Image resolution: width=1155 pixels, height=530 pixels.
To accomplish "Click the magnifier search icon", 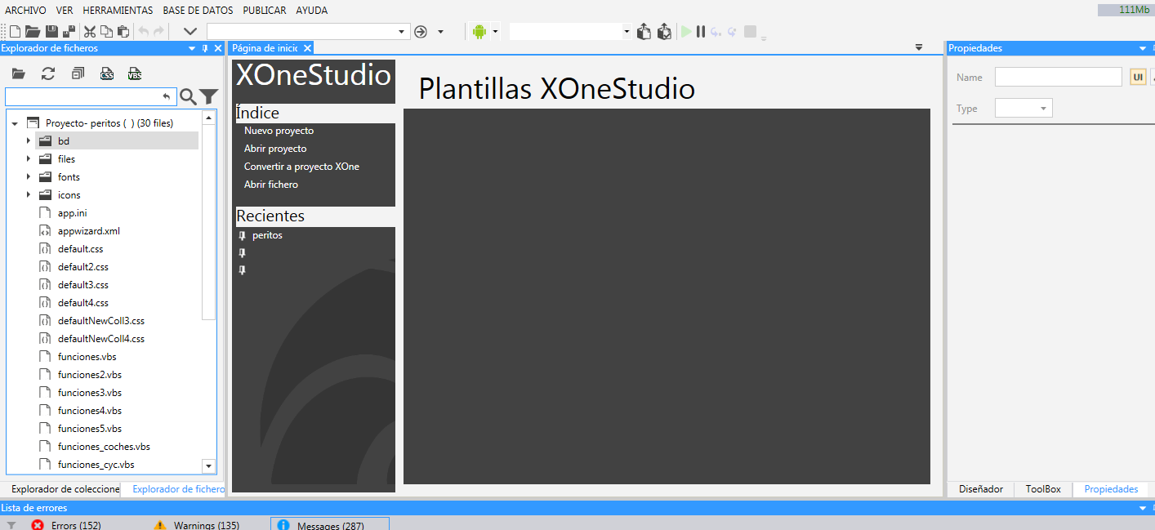I will click(188, 97).
